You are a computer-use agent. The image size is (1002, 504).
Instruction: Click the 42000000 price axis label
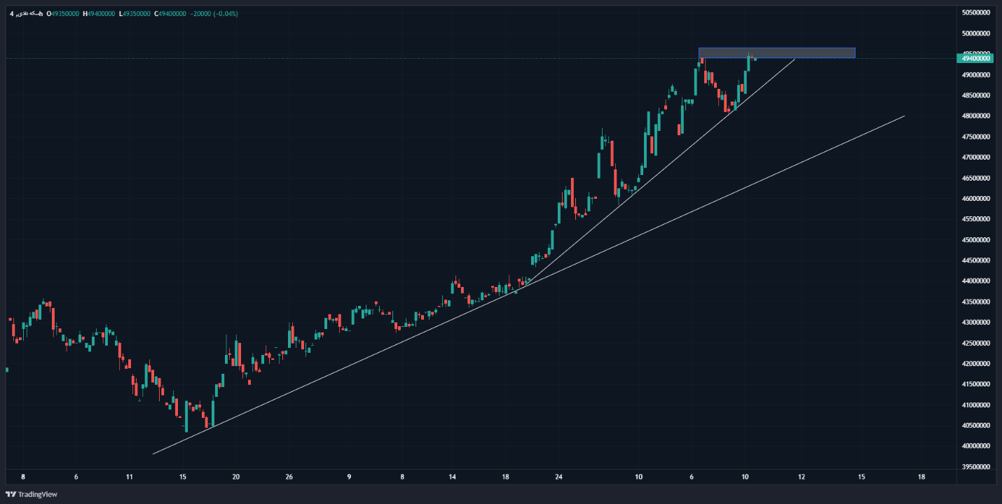click(975, 364)
